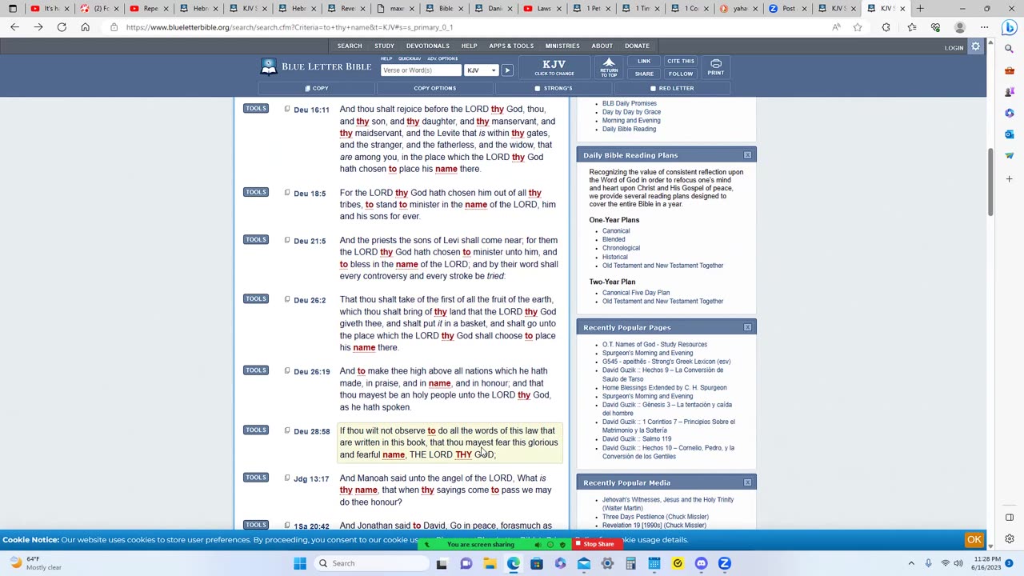The width and height of the screenshot is (1024, 576).
Task: Open the Tools button for Deu 26:2
Action: click(x=256, y=298)
